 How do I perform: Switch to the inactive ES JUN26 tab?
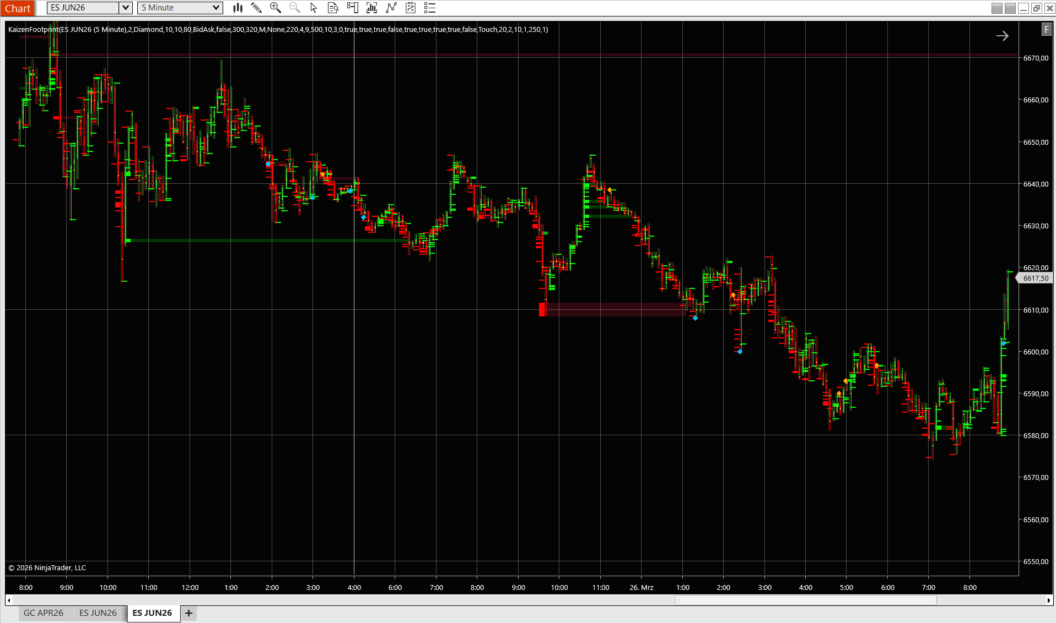[98, 613]
